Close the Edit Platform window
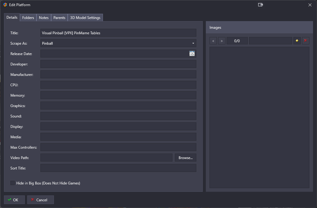This screenshot has width=317, height=208. tap(310, 5)
